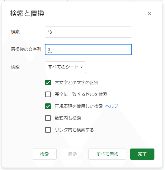Open the blue ヘルプ link
Image resolution: width=165 pixels, height=170 pixels.
tap(112, 106)
